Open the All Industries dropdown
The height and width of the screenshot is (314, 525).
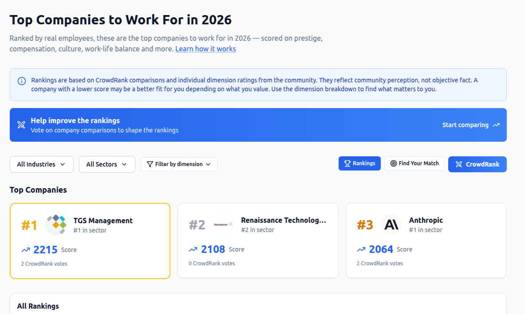pyautogui.click(x=42, y=164)
